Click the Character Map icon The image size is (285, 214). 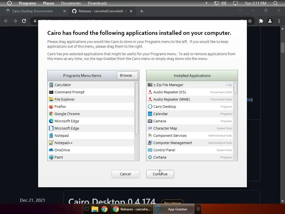(150, 128)
